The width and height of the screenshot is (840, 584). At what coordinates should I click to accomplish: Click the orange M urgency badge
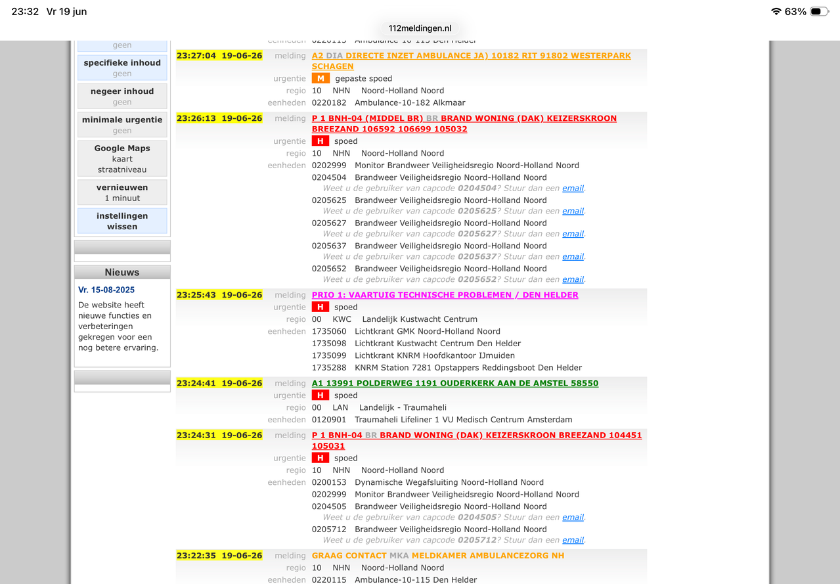(x=321, y=78)
